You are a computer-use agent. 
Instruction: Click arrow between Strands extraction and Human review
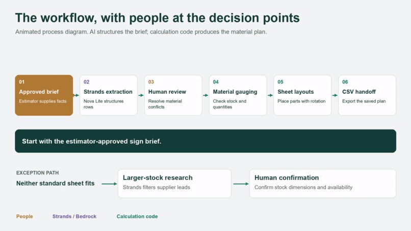(141, 95)
